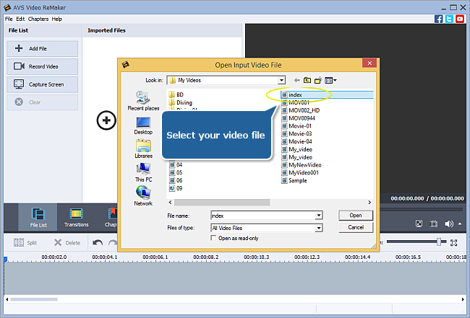Click the Capture Screen button
Screen dimensions: 470x318
[x=42, y=84]
